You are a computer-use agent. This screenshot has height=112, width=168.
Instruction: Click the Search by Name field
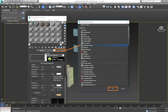click(103, 25)
